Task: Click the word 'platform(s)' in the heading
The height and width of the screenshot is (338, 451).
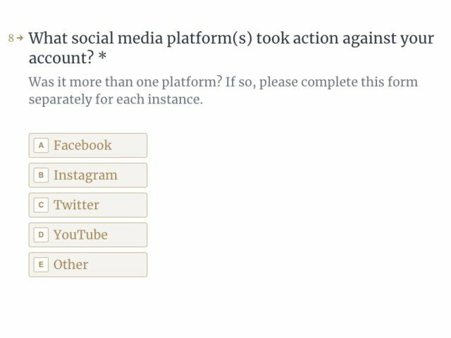Action: tap(210, 39)
